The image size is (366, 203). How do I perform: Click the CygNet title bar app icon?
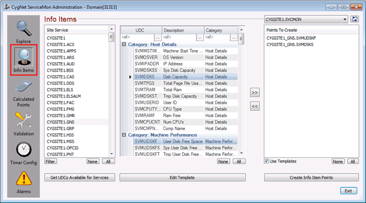click(x=7, y=7)
